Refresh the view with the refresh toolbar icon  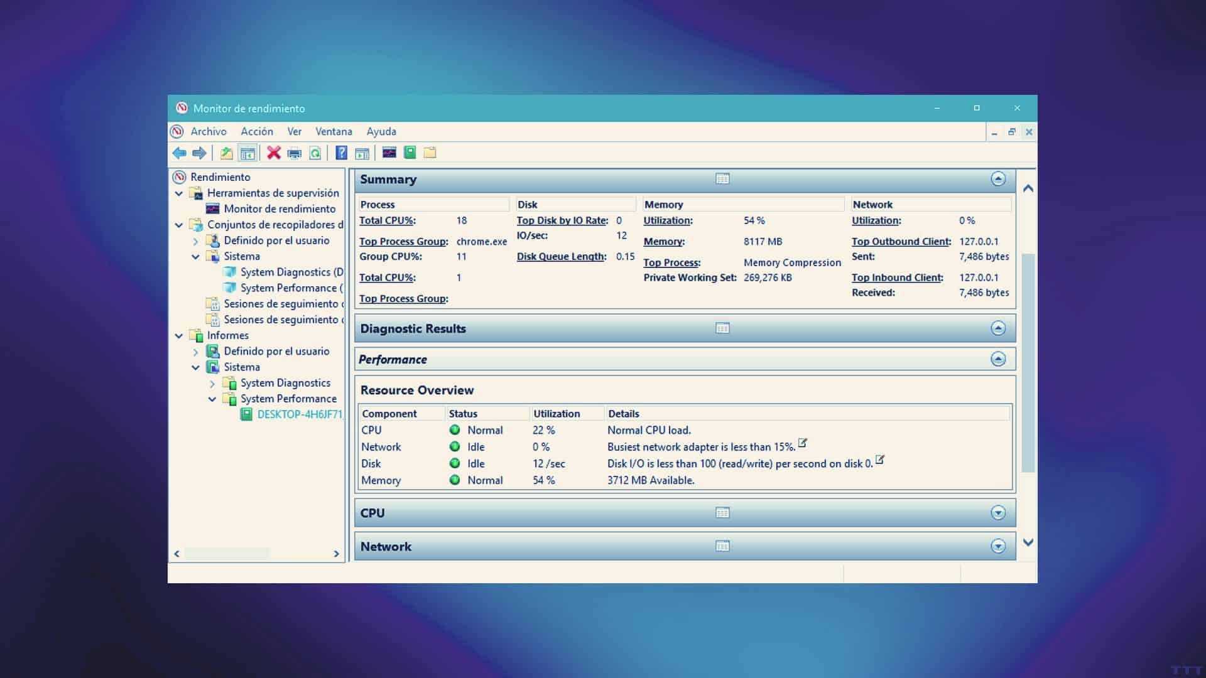click(x=315, y=153)
